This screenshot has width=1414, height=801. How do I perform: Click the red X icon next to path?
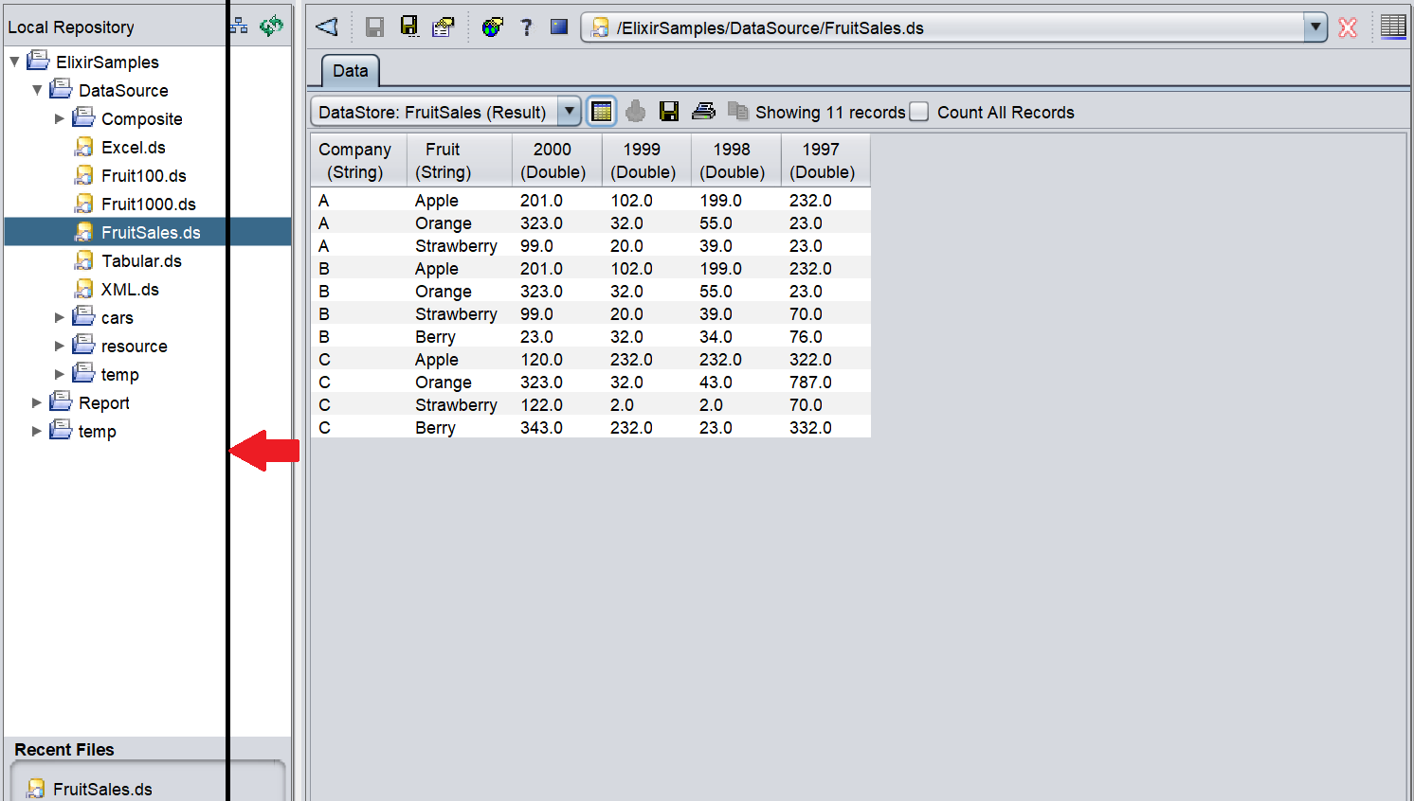point(1348,27)
